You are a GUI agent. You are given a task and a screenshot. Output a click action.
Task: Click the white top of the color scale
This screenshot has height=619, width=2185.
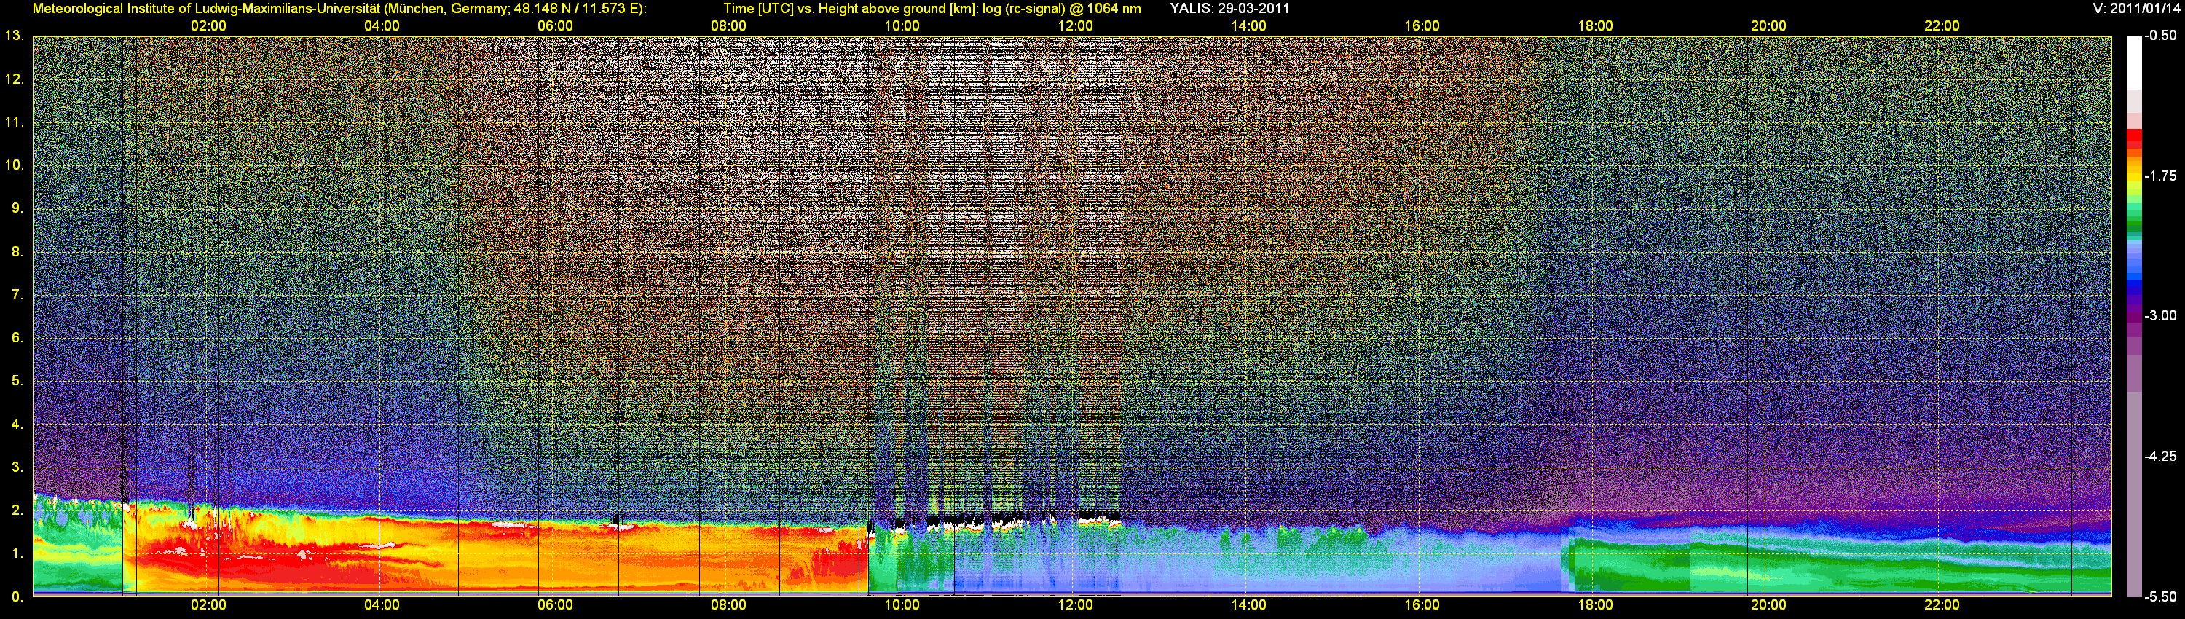2133,60
